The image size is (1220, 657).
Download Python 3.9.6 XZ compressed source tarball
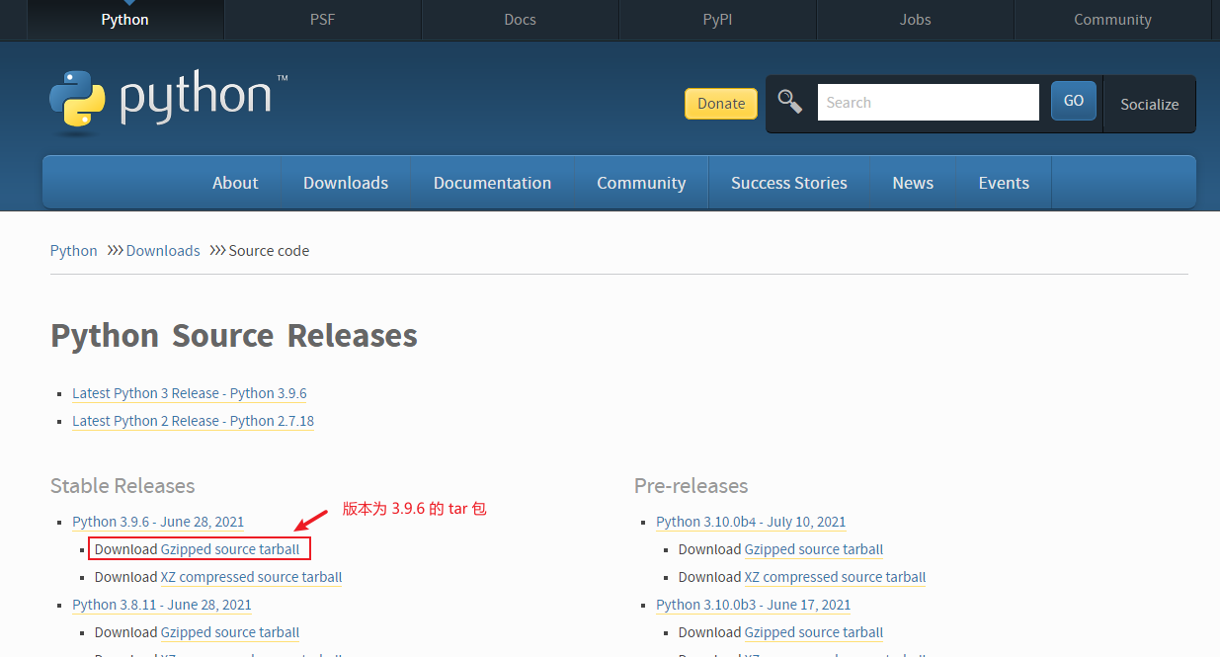tap(251, 577)
